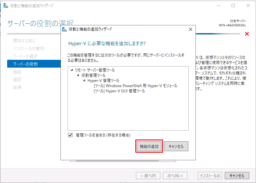Open サーバーの選択 step
Screen dimensions: 256x183
click(x=25, y=56)
